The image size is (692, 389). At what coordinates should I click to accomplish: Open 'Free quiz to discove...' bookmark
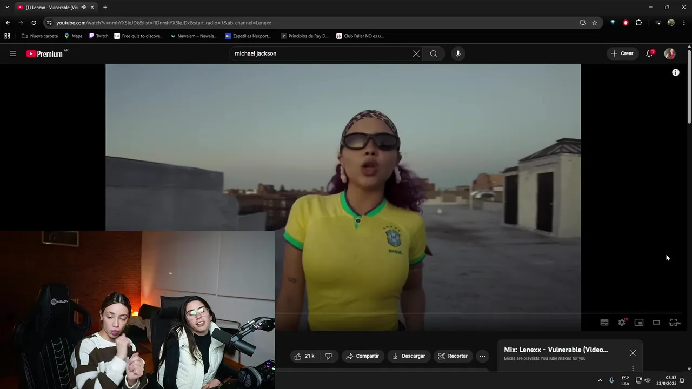point(139,36)
